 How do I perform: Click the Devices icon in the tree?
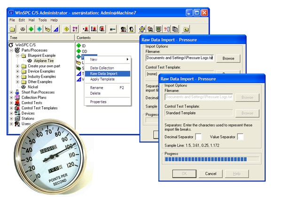click(x=17, y=113)
